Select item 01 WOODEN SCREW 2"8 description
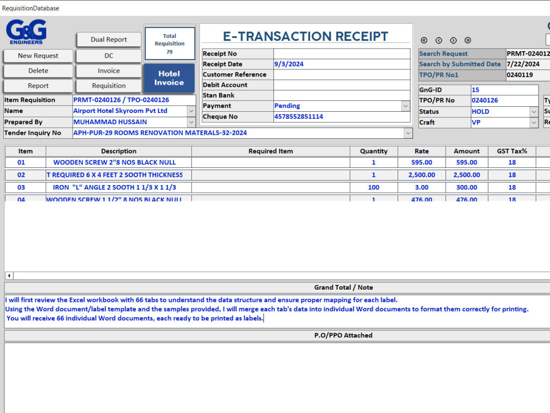This screenshot has width=550, height=413. 119,162
